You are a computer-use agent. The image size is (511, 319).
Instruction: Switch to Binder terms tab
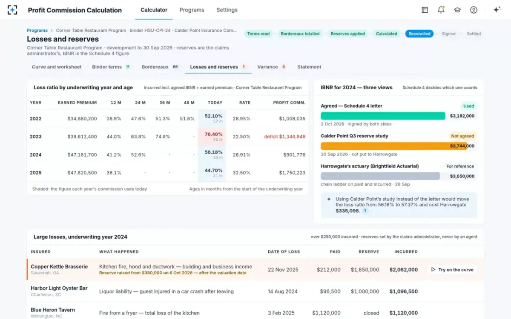111,67
